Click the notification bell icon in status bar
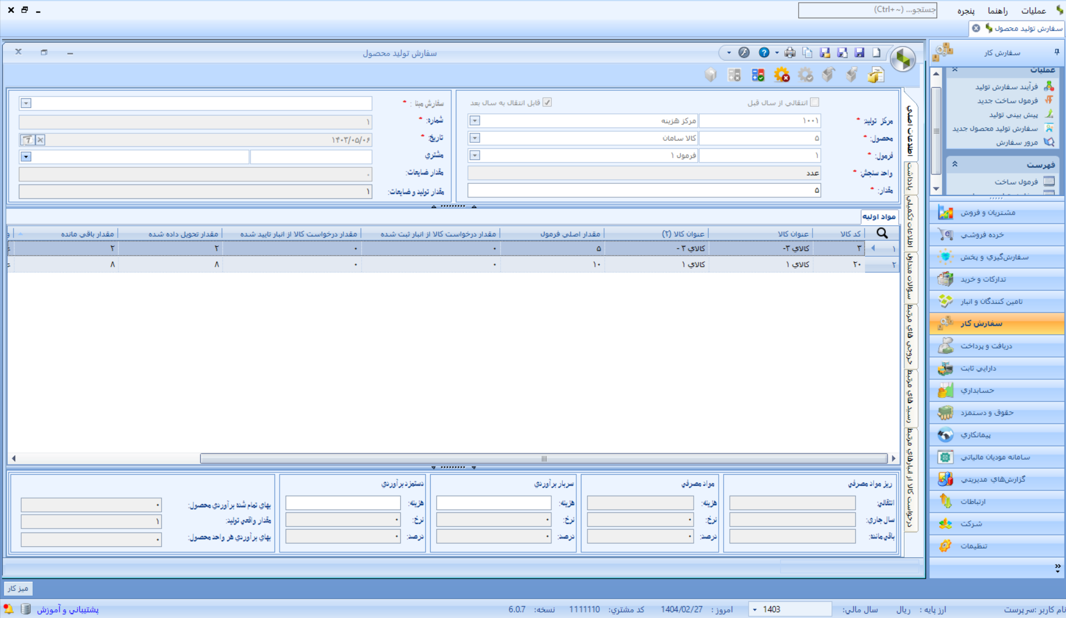This screenshot has width=1066, height=618. coord(8,609)
